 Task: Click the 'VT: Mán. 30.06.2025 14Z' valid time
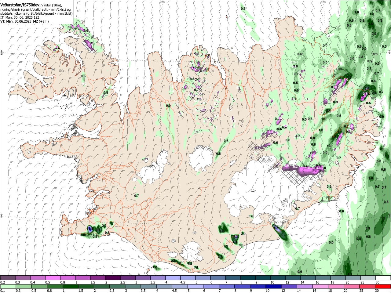pos(19,21)
